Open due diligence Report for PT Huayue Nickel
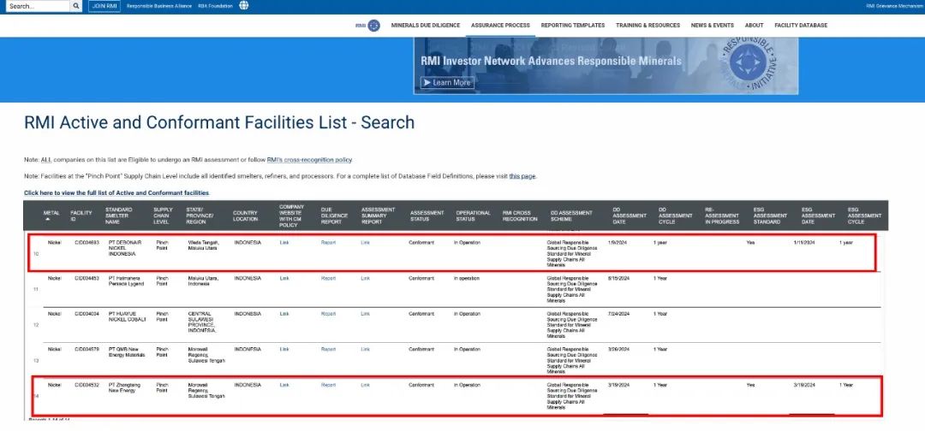Screen dimensions: 925x431 (328, 314)
